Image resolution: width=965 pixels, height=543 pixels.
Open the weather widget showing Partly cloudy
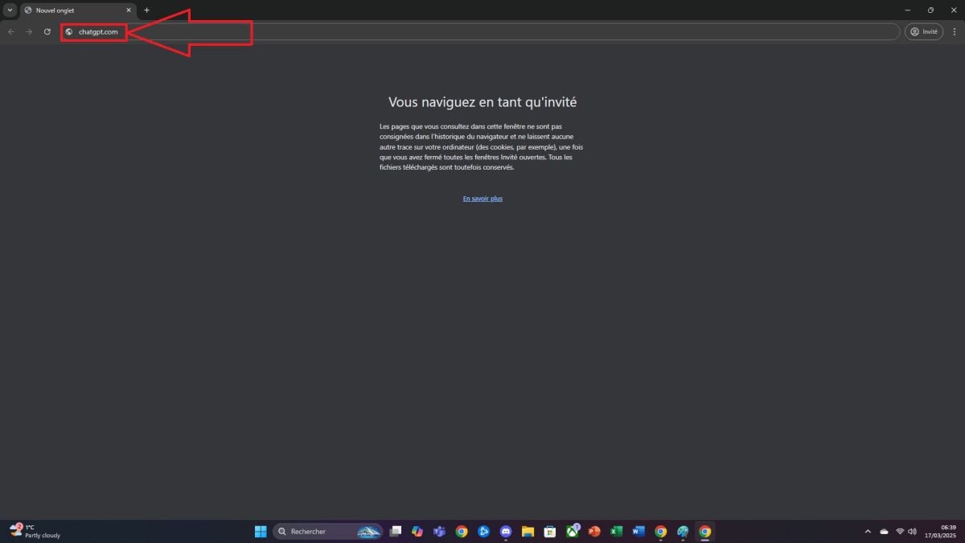pos(36,531)
